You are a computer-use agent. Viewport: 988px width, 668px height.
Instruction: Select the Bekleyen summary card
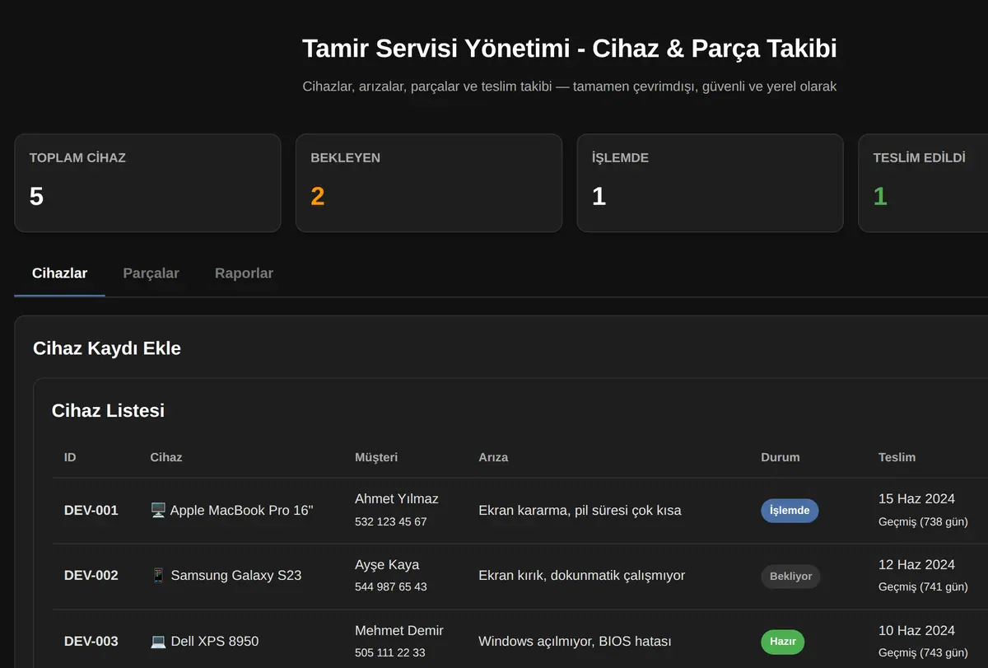pos(429,183)
